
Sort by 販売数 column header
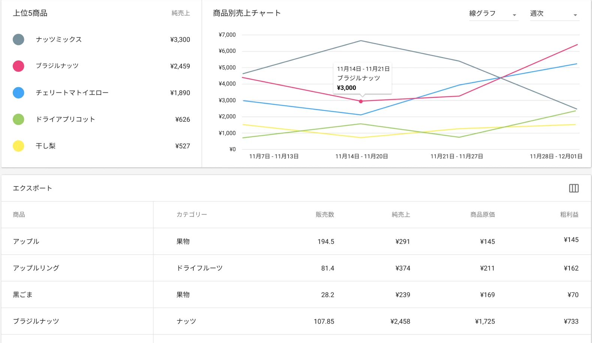pyautogui.click(x=324, y=215)
